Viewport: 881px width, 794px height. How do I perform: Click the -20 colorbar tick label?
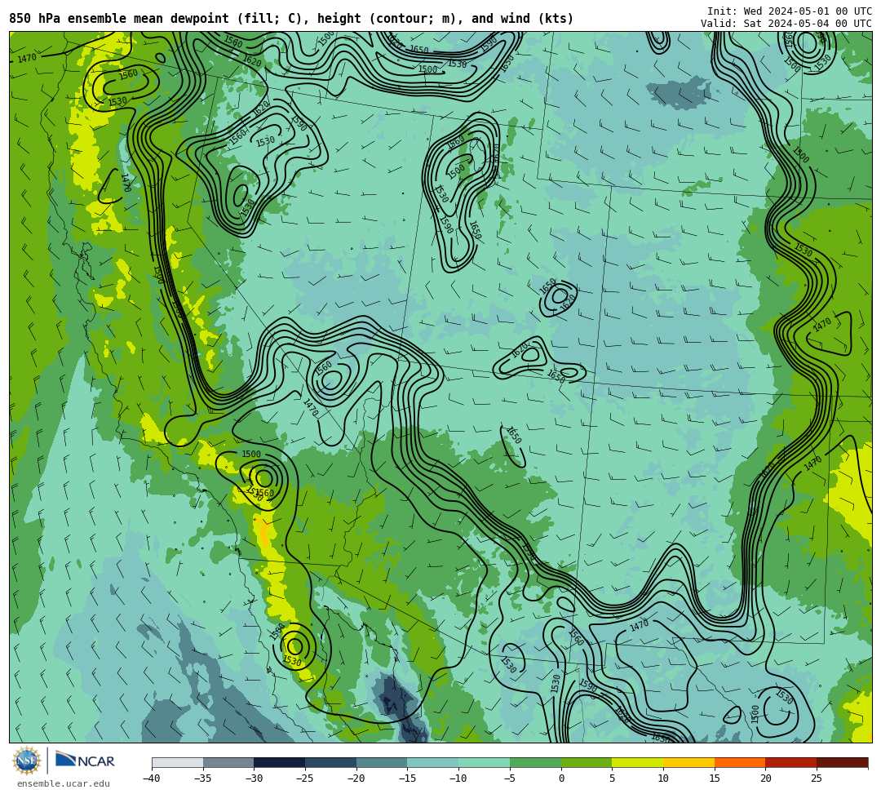coord(356,778)
